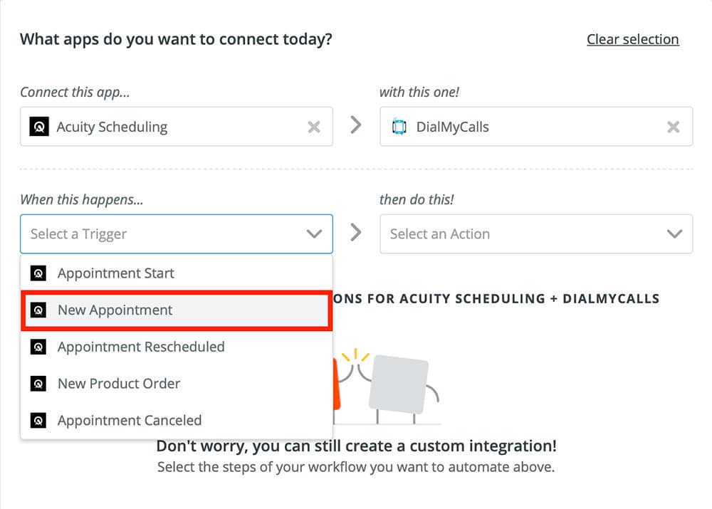This screenshot has height=509, width=712.
Task: Click the New Appointment option icon
Action: point(38,310)
